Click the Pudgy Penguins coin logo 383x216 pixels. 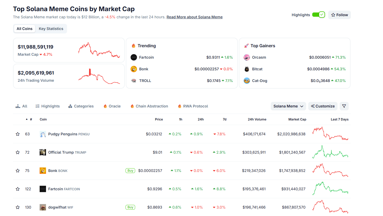[x=43, y=134]
